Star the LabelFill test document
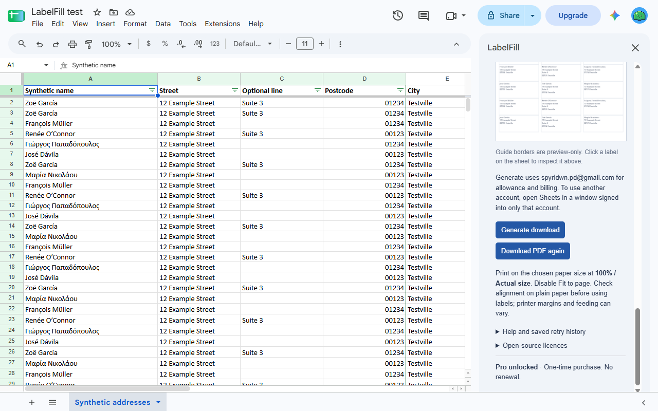Image resolution: width=658 pixels, height=411 pixels. (x=97, y=12)
